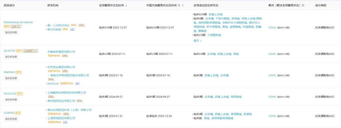Open help icon beside 中国内地最高状态及时间
The image size is (341, 128).
tap(179, 5)
